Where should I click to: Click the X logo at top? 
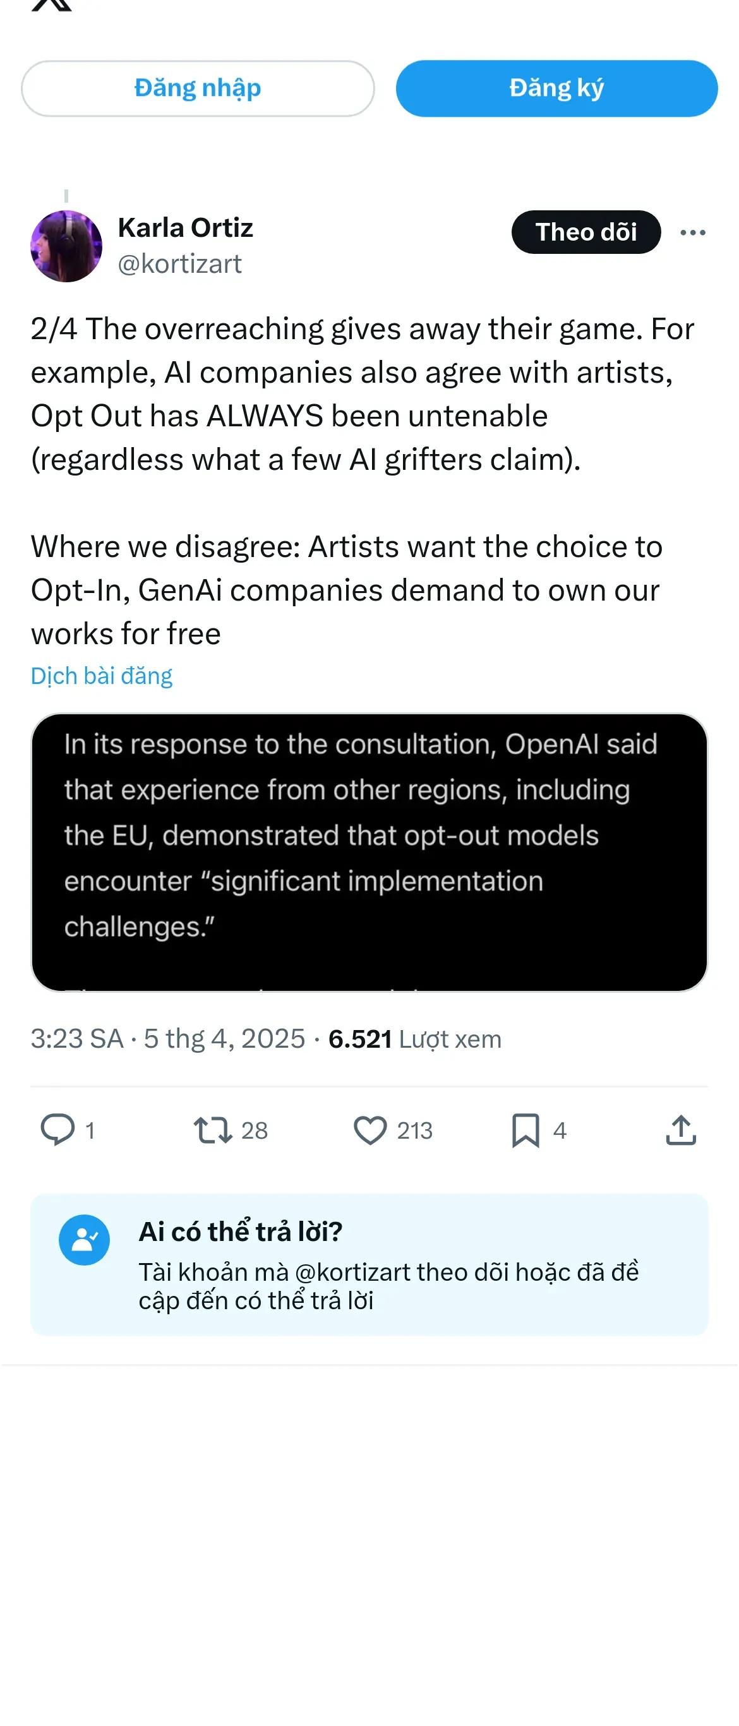coord(52,5)
